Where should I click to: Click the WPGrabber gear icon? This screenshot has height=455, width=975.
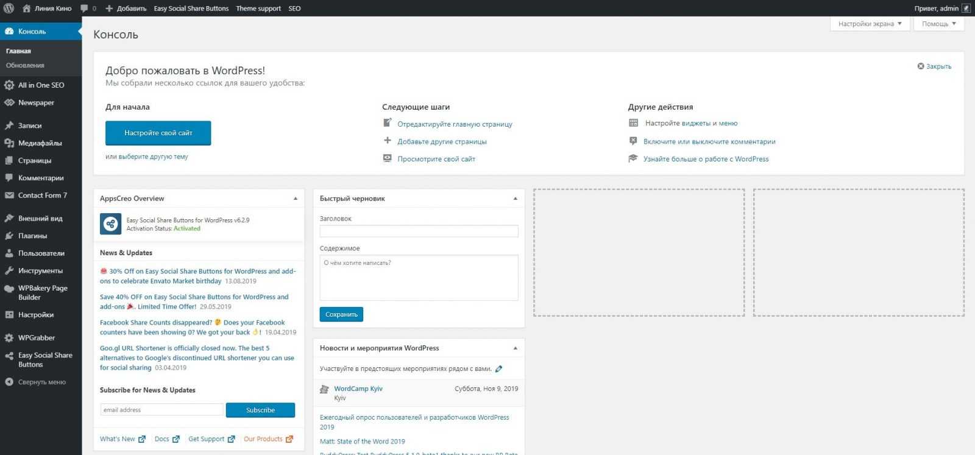[9, 338]
